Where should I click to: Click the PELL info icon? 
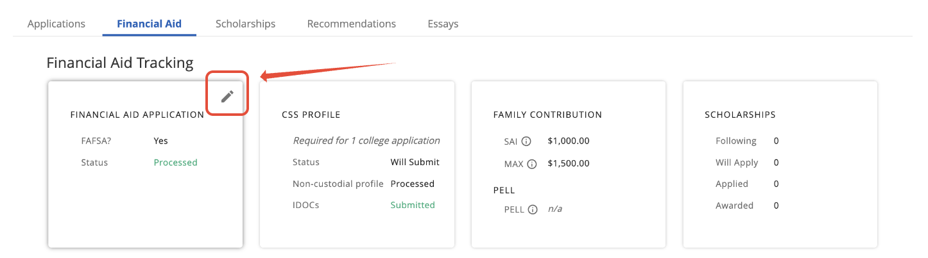[532, 209]
